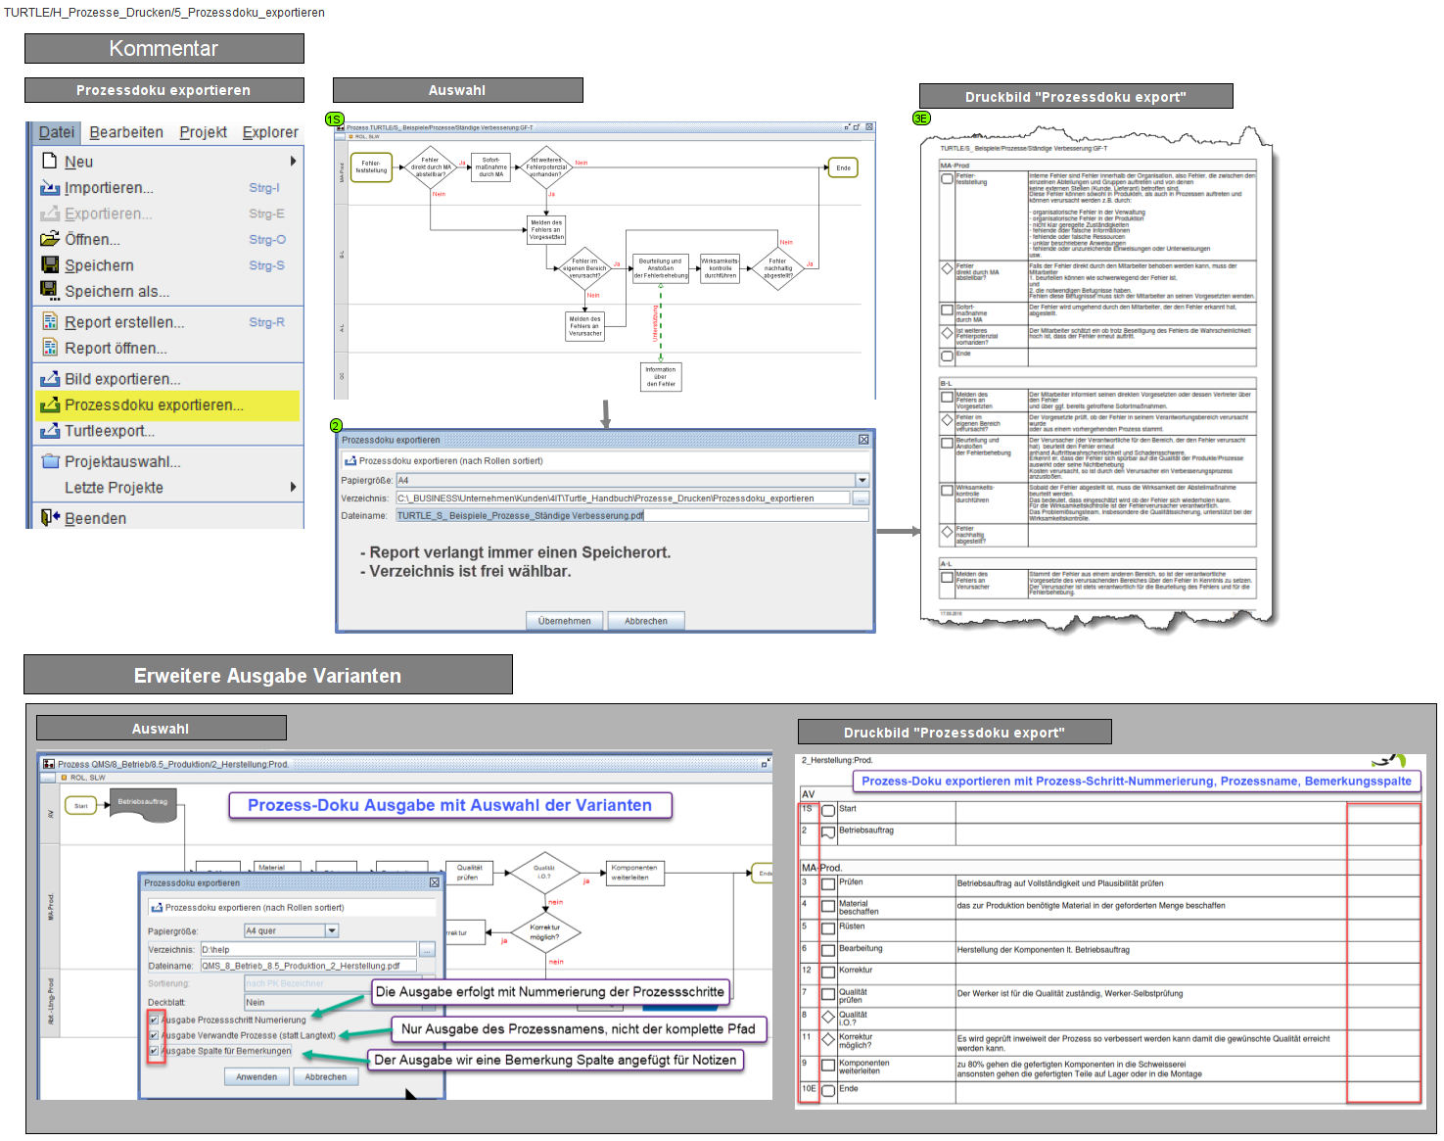Click the report icon beside Report erstellen

coord(50,321)
